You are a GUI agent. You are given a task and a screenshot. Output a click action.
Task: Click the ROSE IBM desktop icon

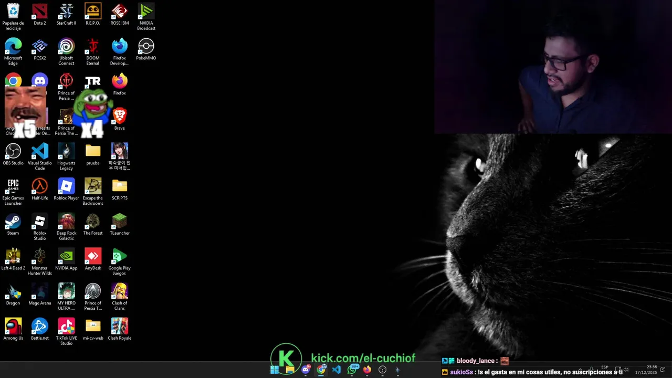point(120,15)
